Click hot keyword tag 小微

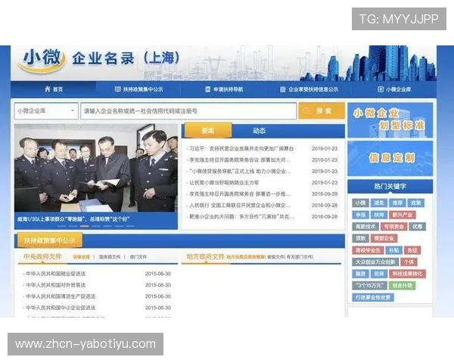pyautogui.click(x=360, y=203)
